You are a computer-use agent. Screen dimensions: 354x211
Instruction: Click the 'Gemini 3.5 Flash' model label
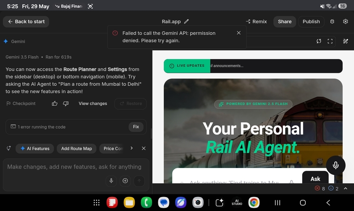(22, 57)
